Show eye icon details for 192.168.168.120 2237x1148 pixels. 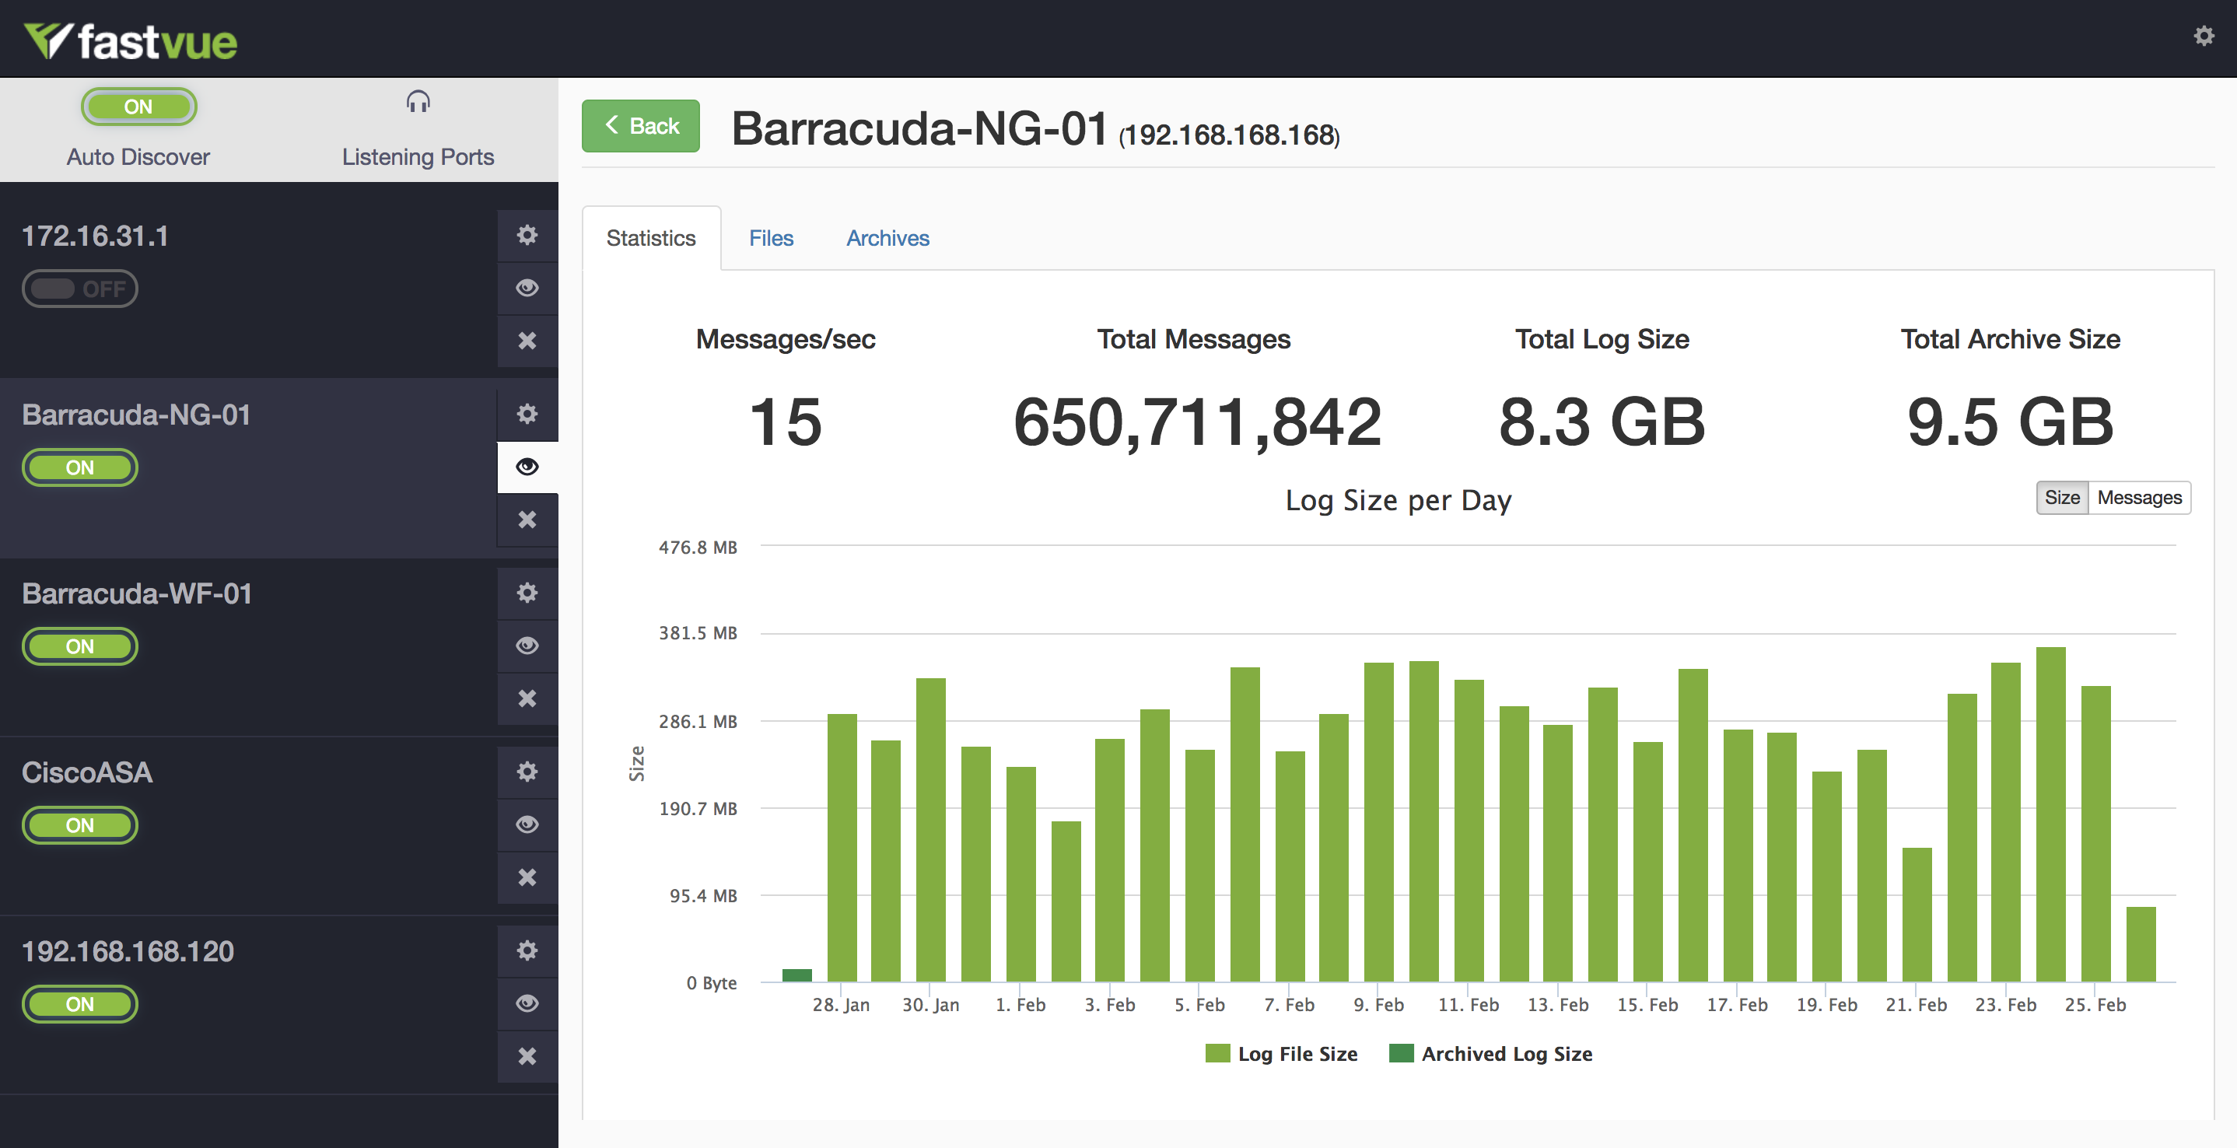(x=527, y=1003)
